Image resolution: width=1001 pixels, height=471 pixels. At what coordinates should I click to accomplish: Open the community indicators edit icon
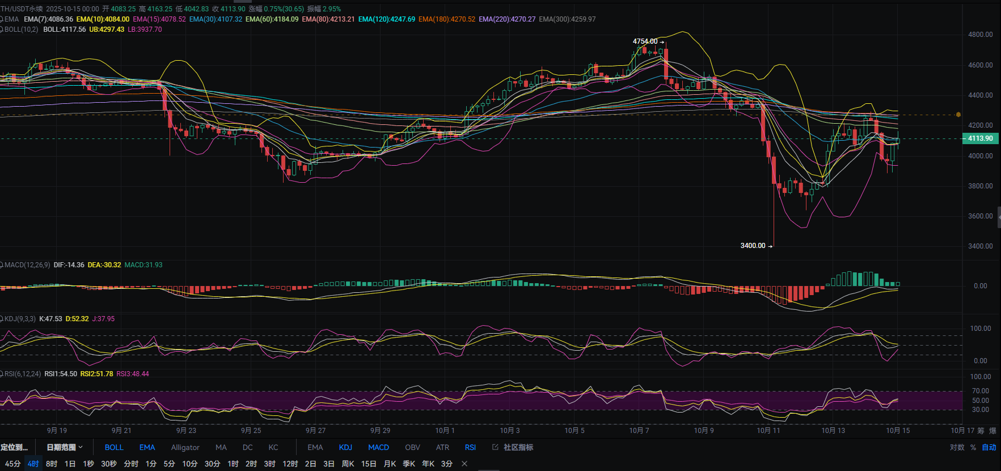click(495, 447)
